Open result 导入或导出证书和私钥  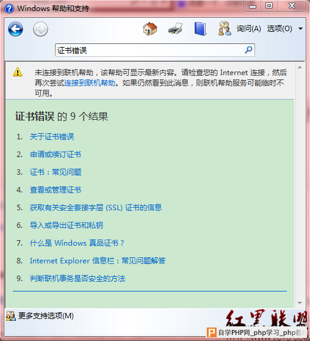[67, 226]
